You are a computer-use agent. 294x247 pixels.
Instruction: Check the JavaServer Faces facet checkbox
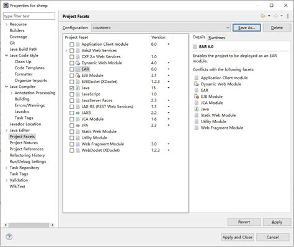72,100
